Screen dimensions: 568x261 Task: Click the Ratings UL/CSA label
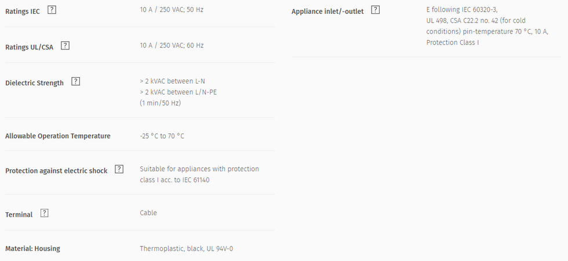click(x=30, y=47)
